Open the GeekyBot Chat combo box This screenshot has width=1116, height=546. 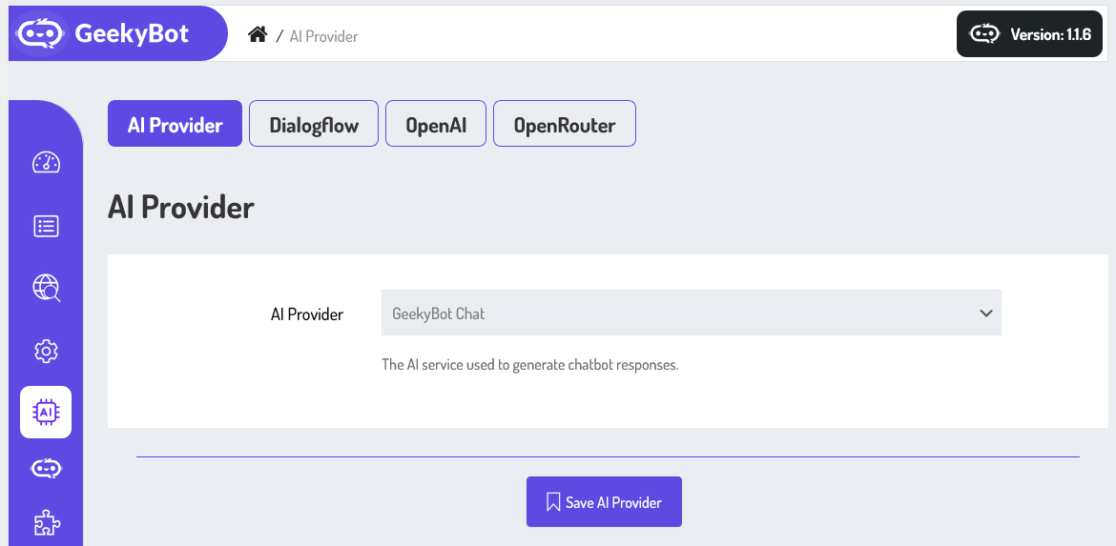pos(692,313)
